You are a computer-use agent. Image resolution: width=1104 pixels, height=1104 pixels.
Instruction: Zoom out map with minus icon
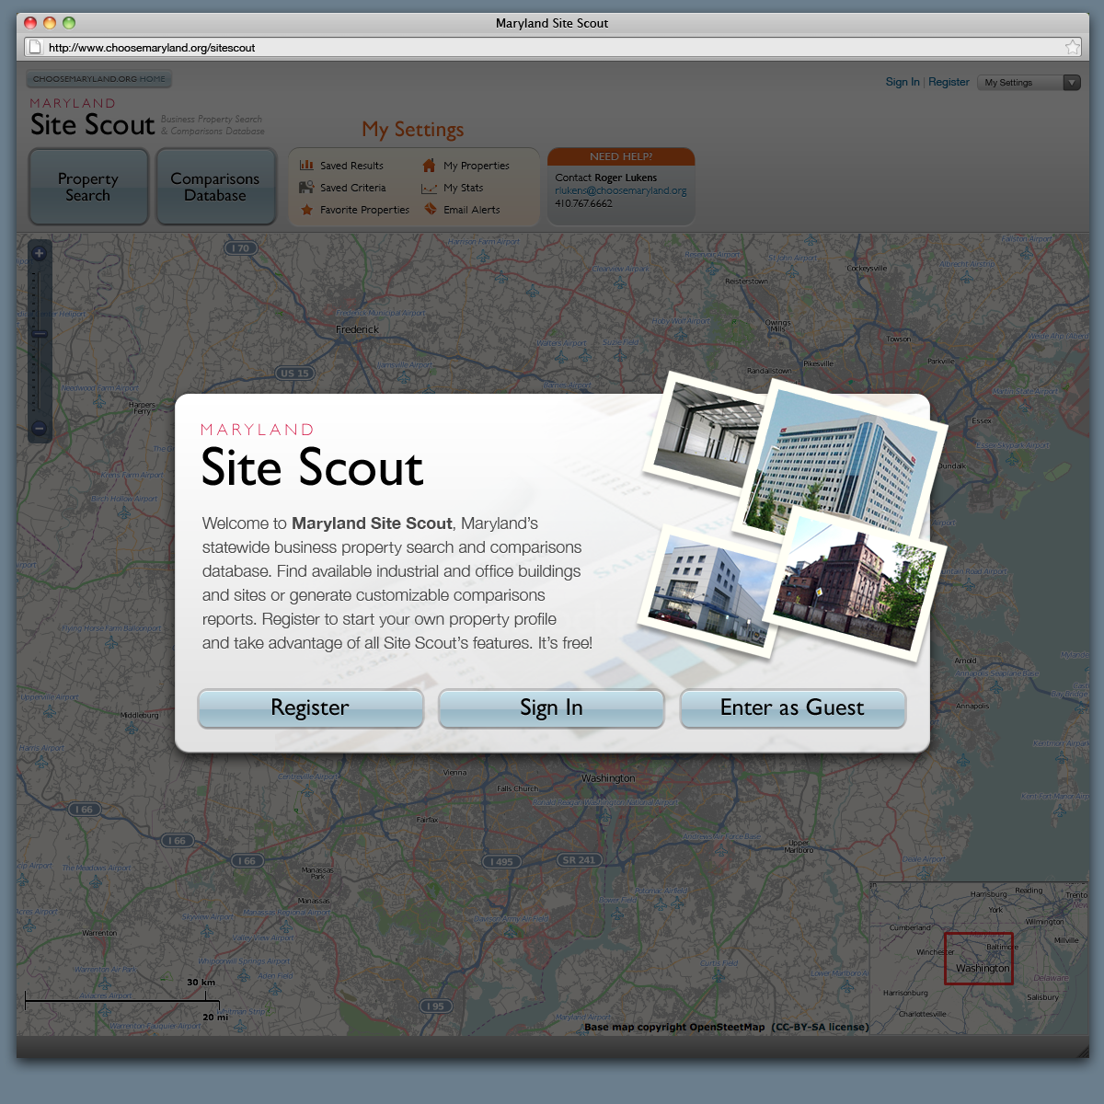pos(40,428)
